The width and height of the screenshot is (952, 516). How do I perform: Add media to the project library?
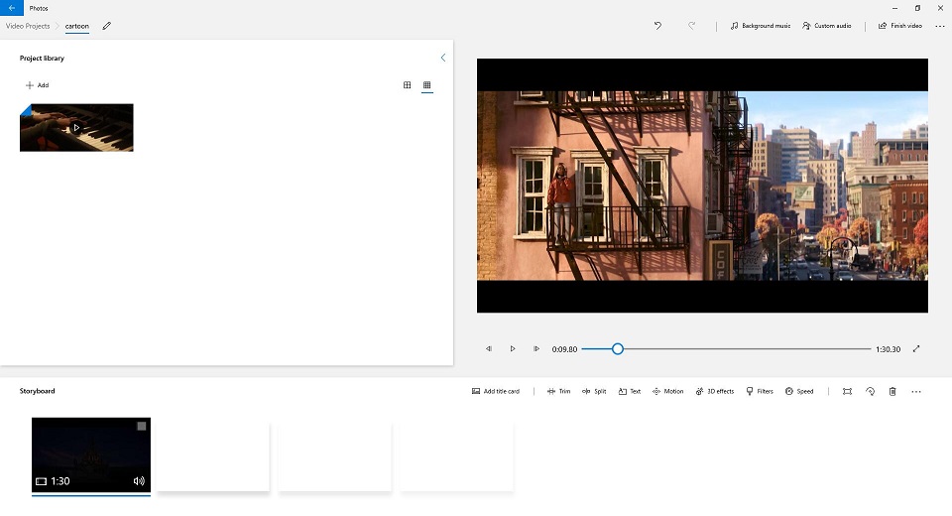click(37, 85)
